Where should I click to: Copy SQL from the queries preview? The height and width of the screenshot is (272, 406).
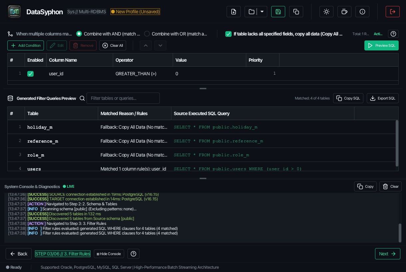click(x=348, y=98)
